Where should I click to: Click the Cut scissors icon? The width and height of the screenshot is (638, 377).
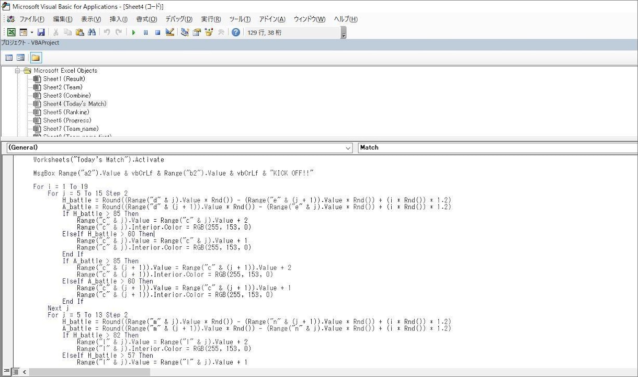pyautogui.click(x=55, y=32)
